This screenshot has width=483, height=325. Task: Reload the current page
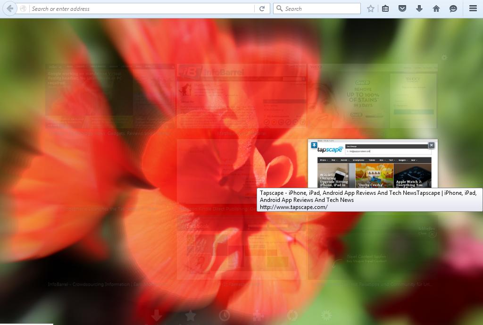(261, 8)
